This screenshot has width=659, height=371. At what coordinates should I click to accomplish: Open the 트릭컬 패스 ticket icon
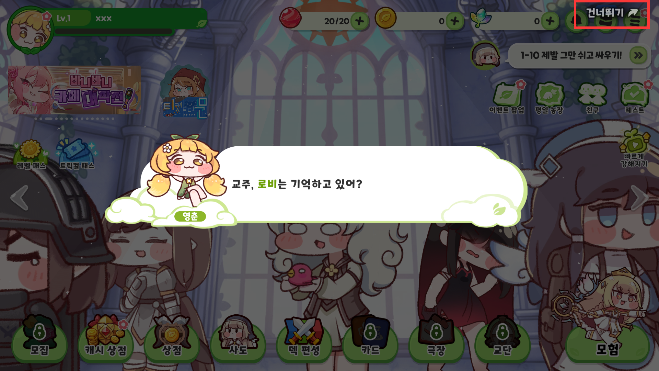[77, 154]
